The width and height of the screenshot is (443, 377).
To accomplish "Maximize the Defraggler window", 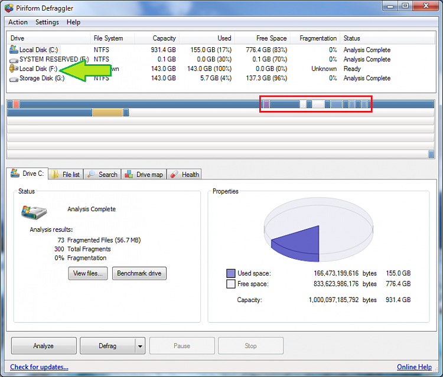I will (x=405, y=6).
